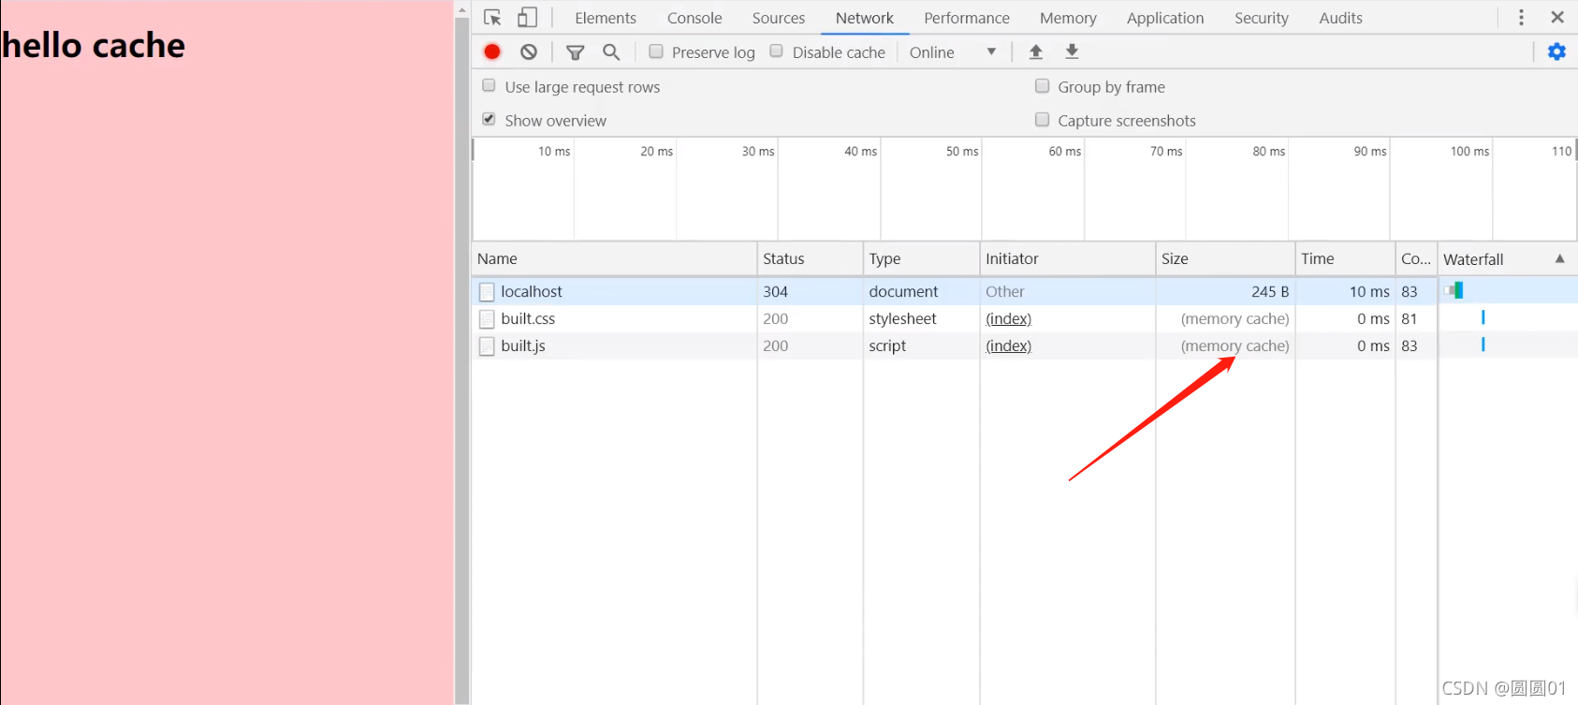Click built.js waterfall timing bar
Screen dimensions: 1578x705
pos(1483,345)
